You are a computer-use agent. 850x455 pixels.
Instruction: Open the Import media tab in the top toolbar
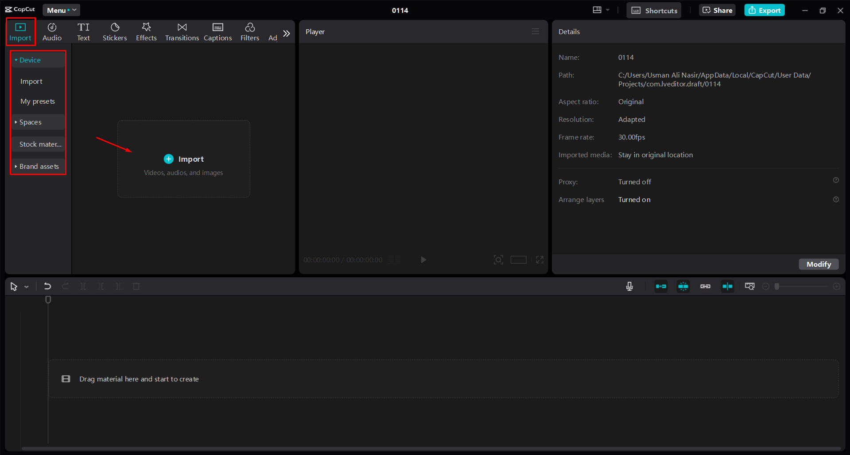20,32
